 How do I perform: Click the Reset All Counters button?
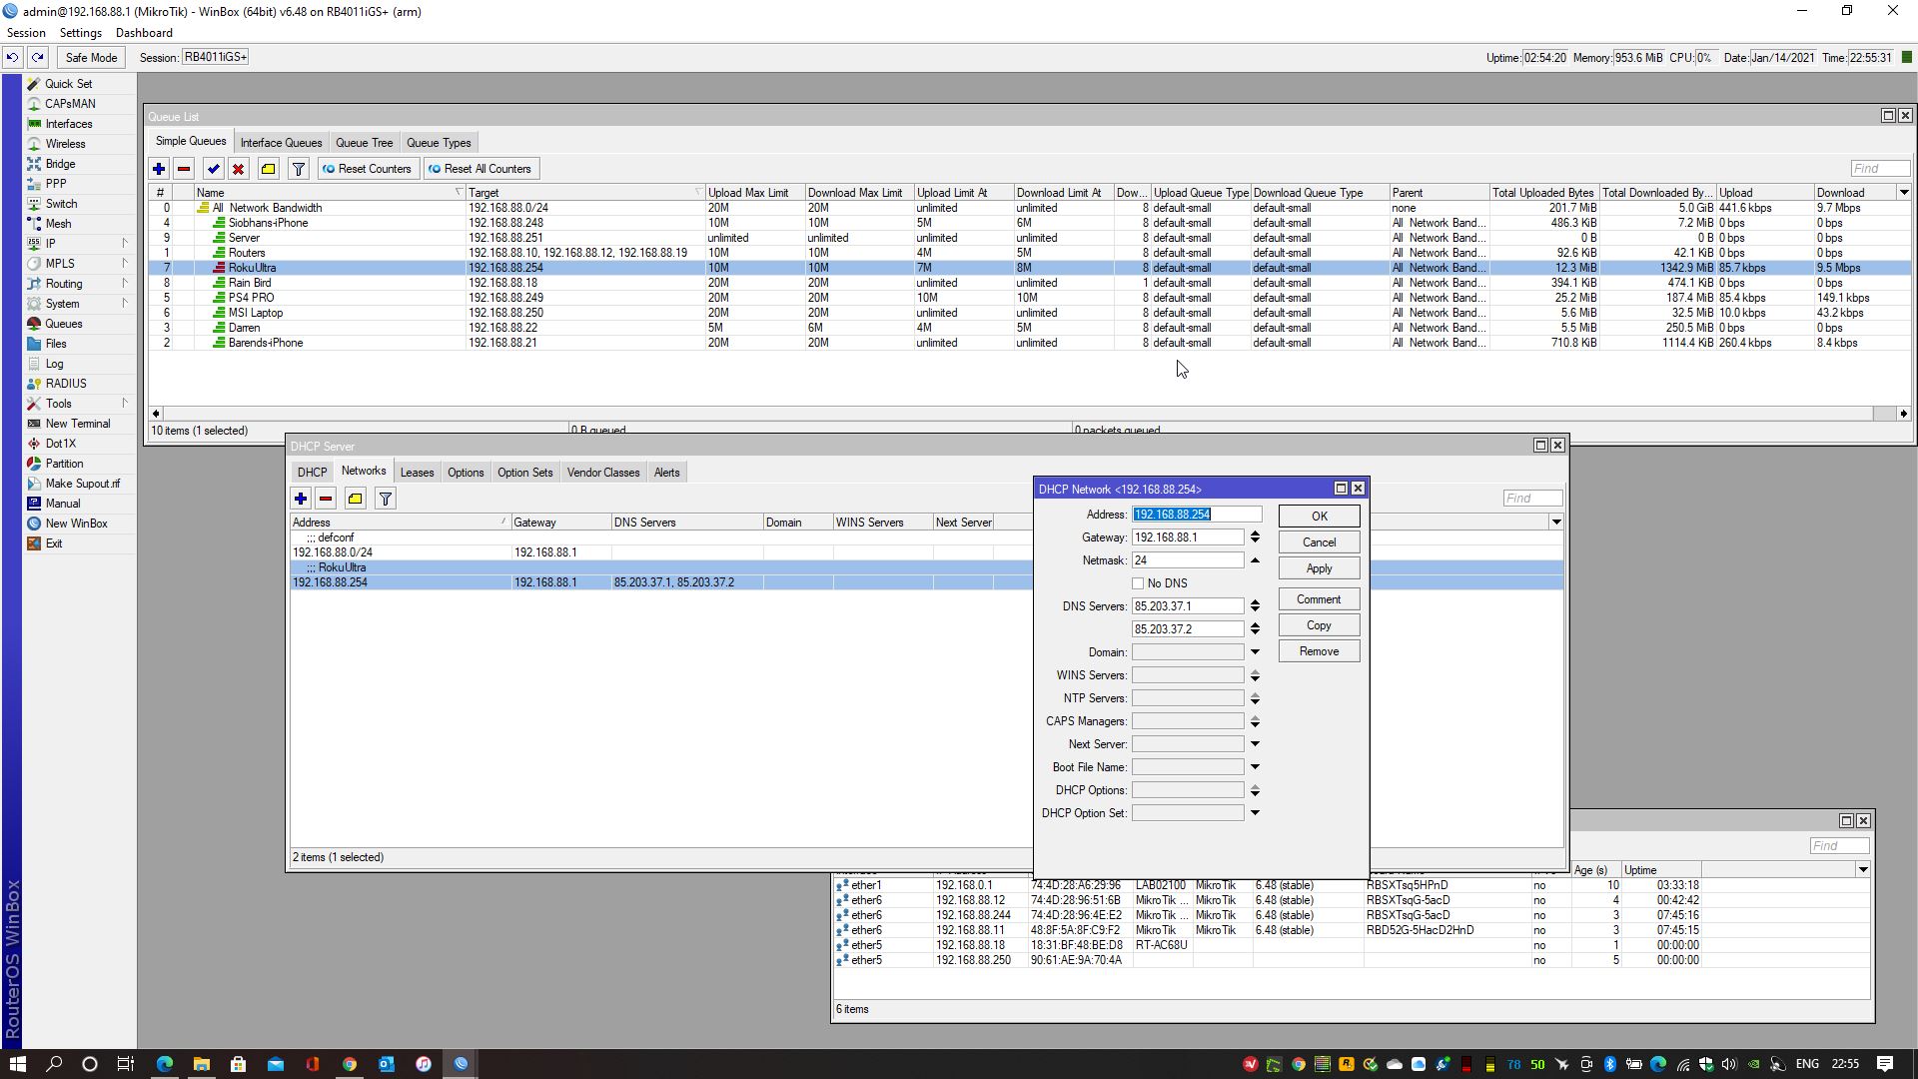[480, 169]
